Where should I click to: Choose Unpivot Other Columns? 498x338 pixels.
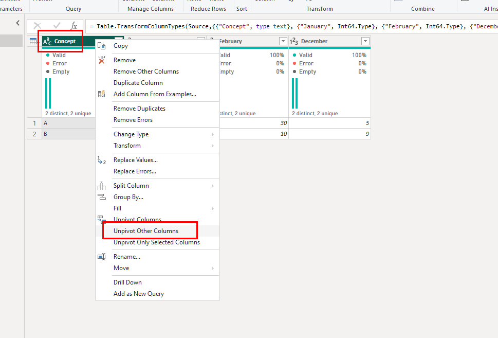[x=146, y=231]
